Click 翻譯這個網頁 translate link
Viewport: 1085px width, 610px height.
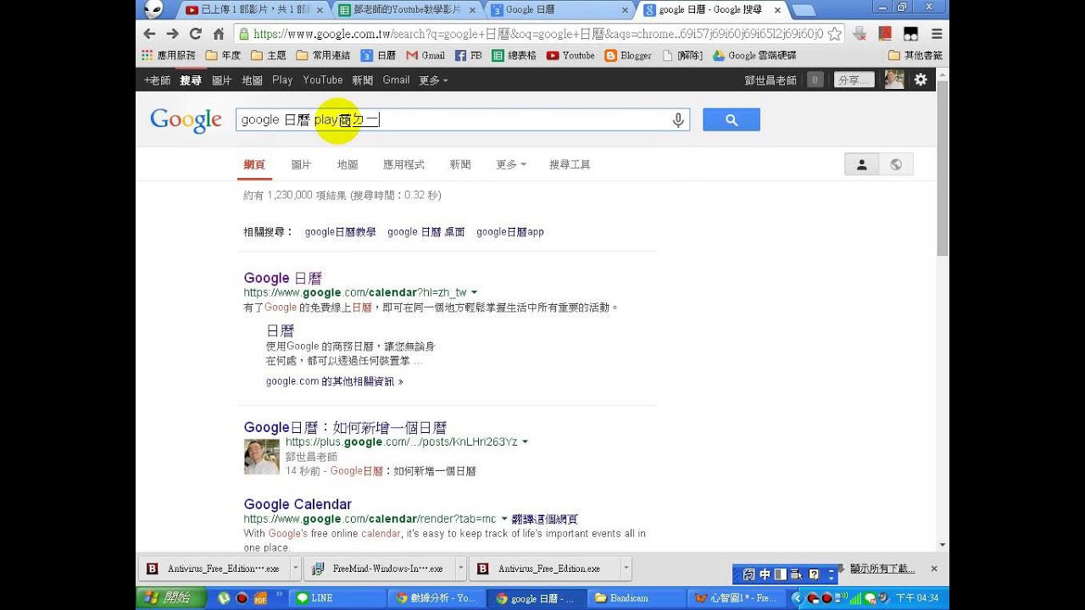[545, 518]
